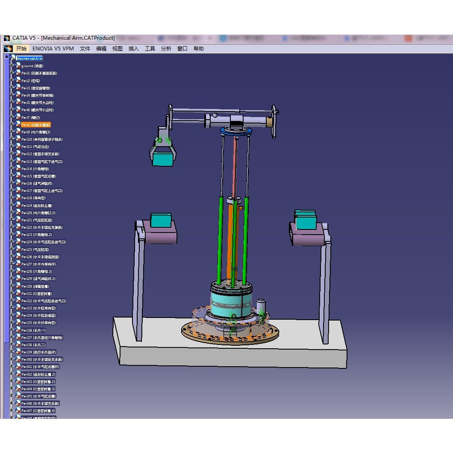Expand the Part3 tree node
The image size is (453, 453).
12,87
